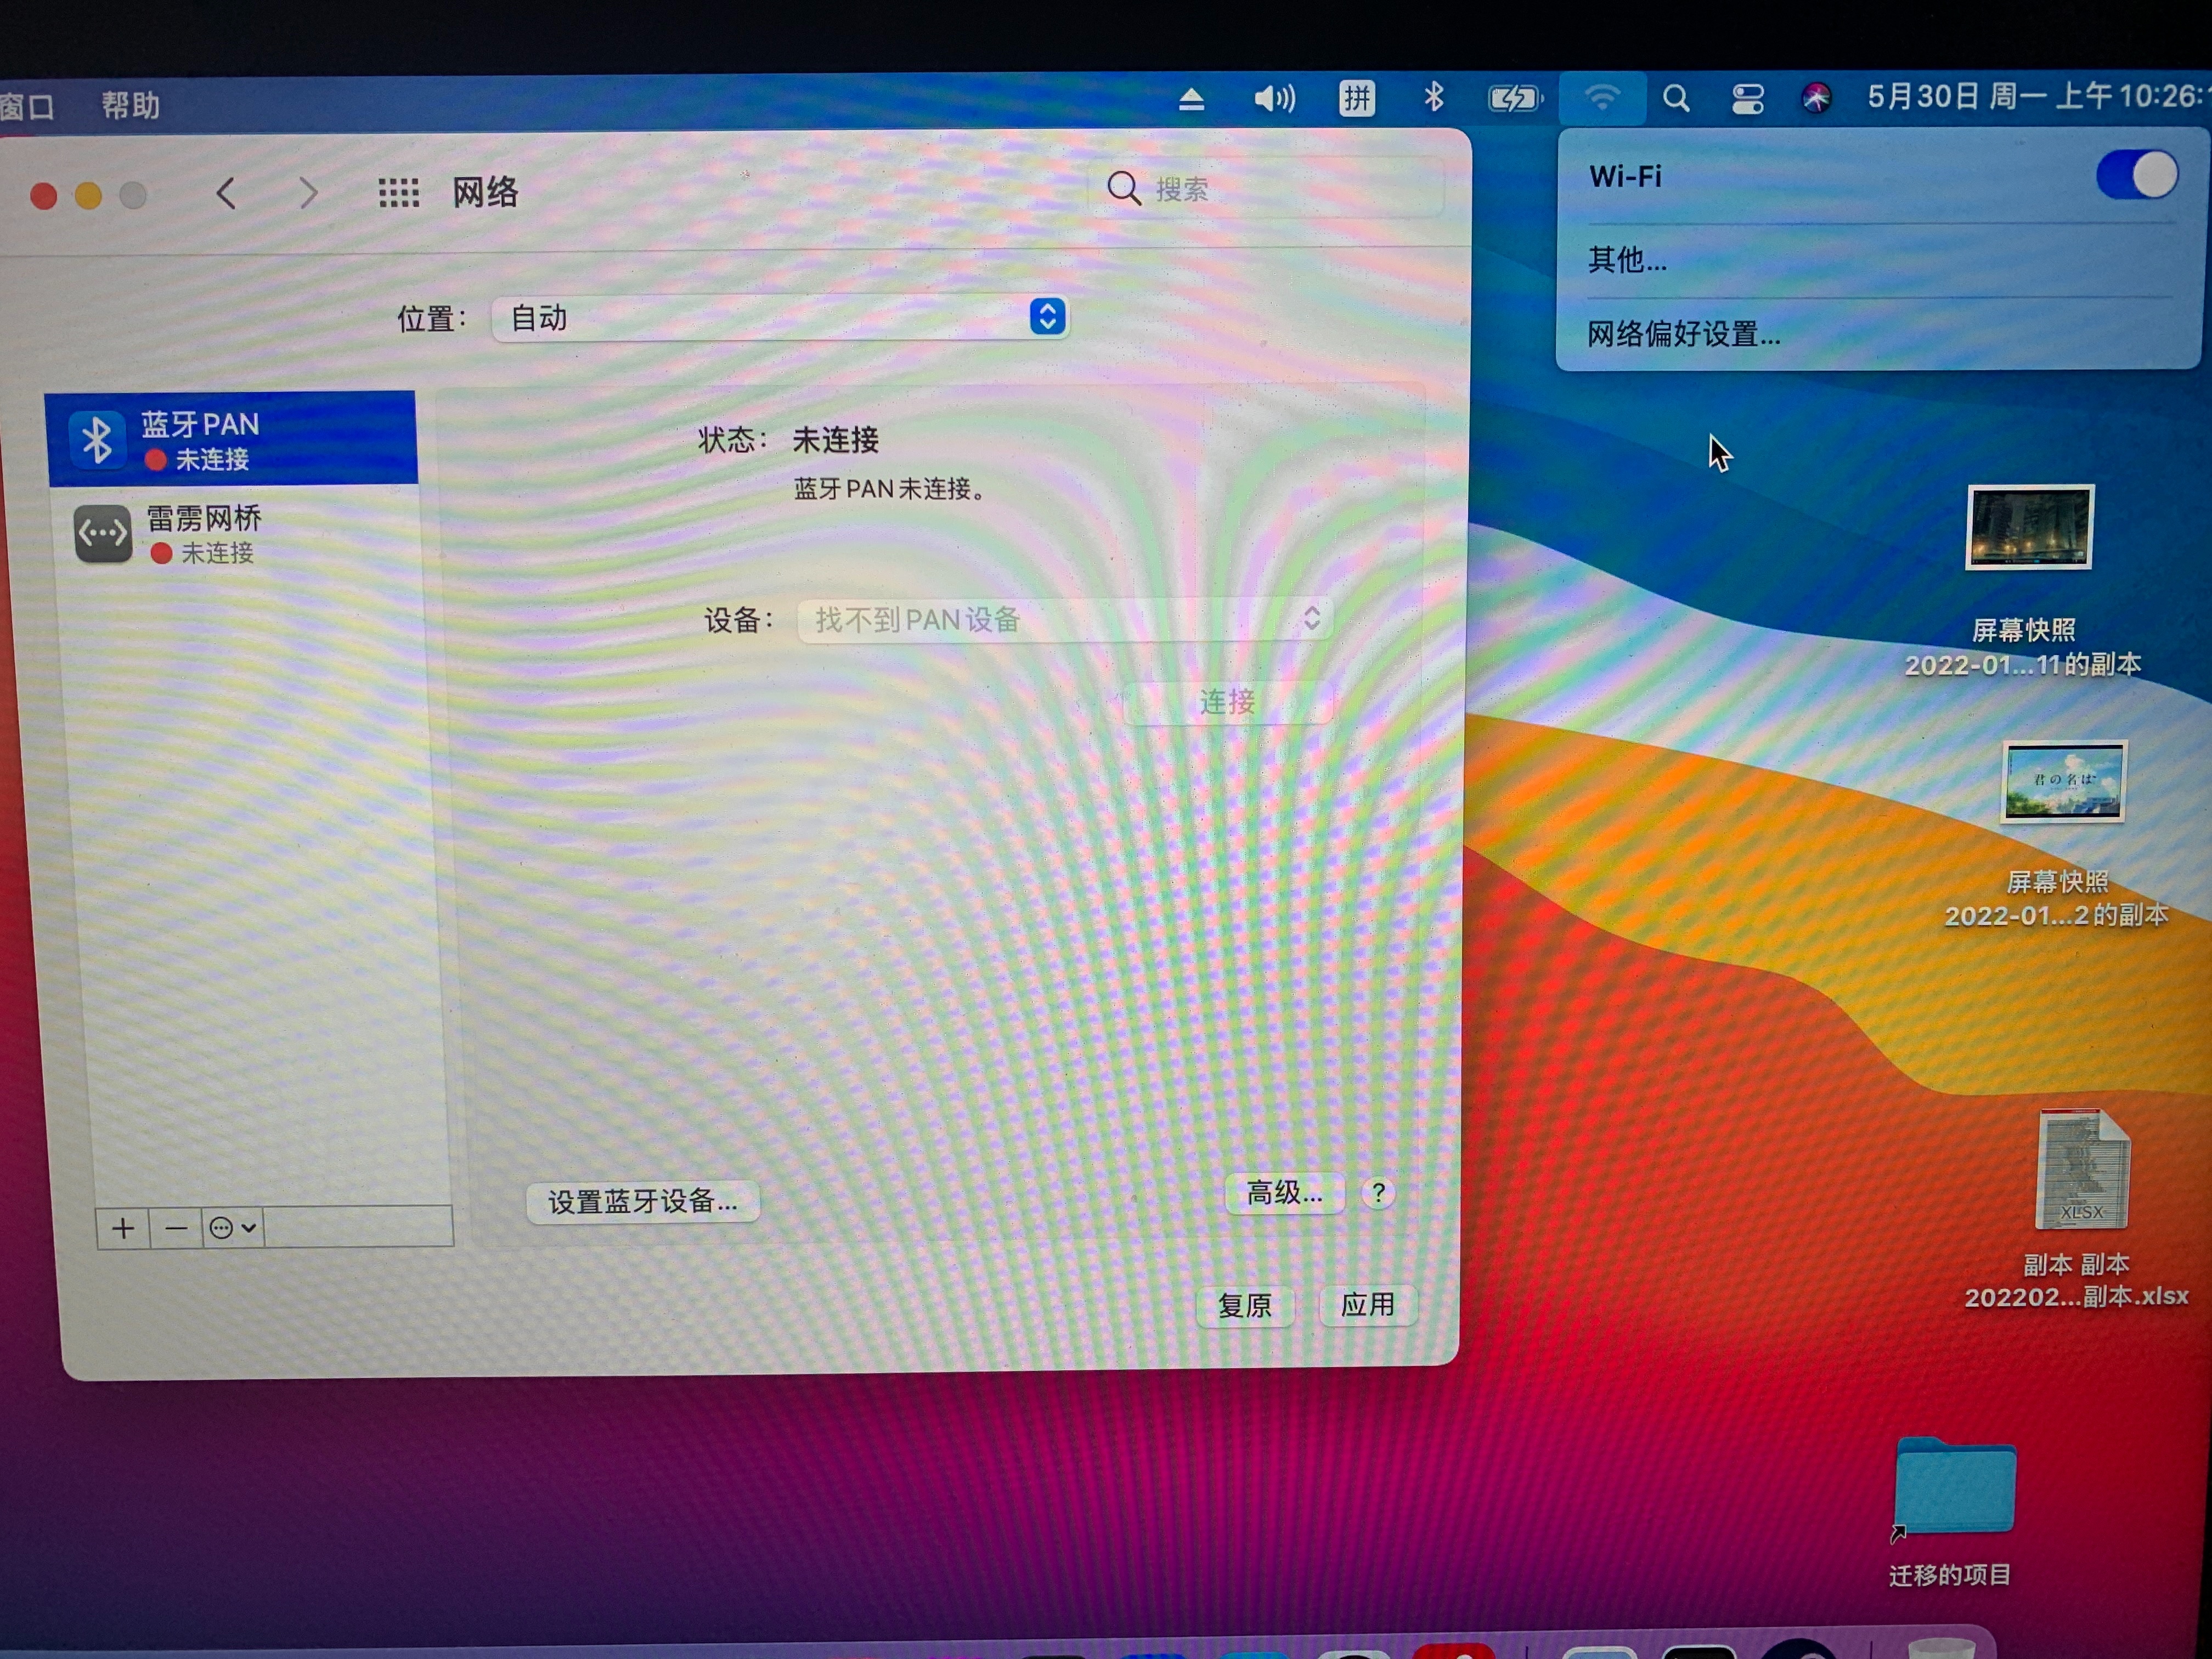Show all preferences grid icon
The width and height of the screenshot is (2212, 1659).
click(x=398, y=192)
